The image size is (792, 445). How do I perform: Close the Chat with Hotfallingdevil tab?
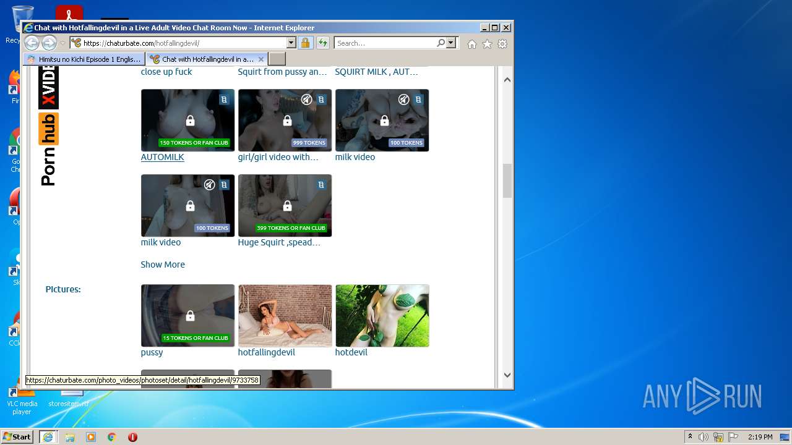click(261, 59)
